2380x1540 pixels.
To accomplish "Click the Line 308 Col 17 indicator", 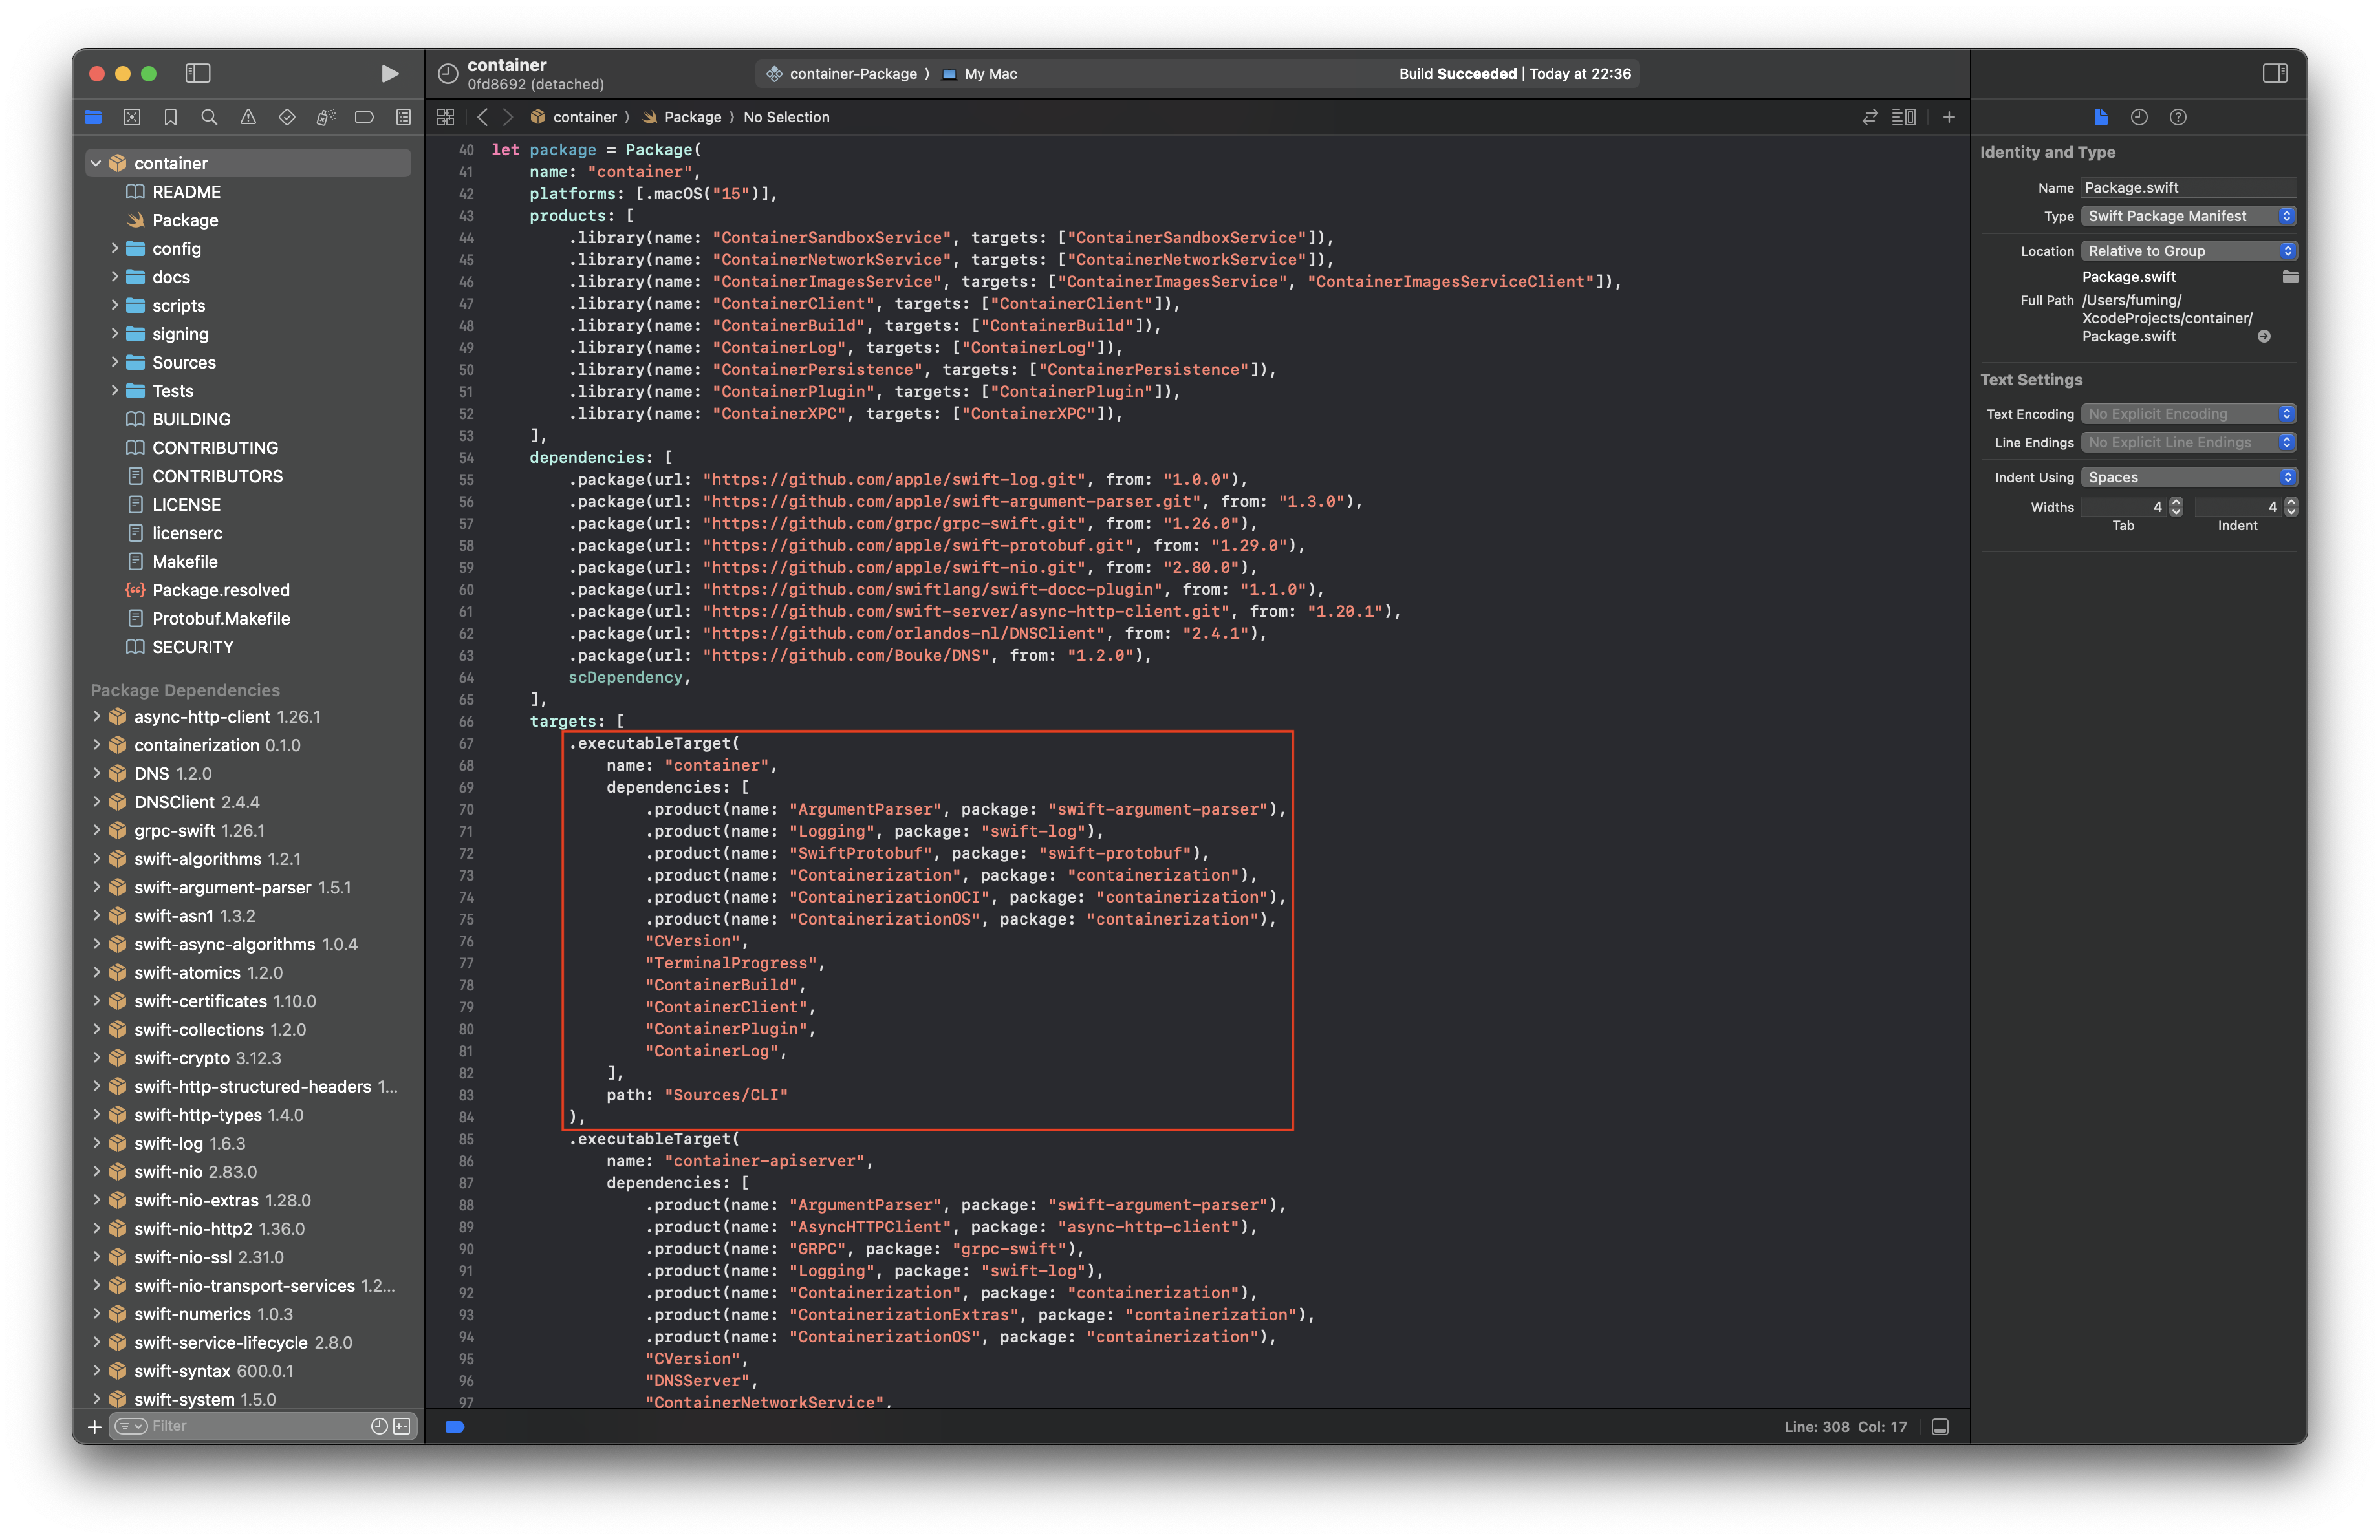I will pyautogui.click(x=1845, y=1427).
